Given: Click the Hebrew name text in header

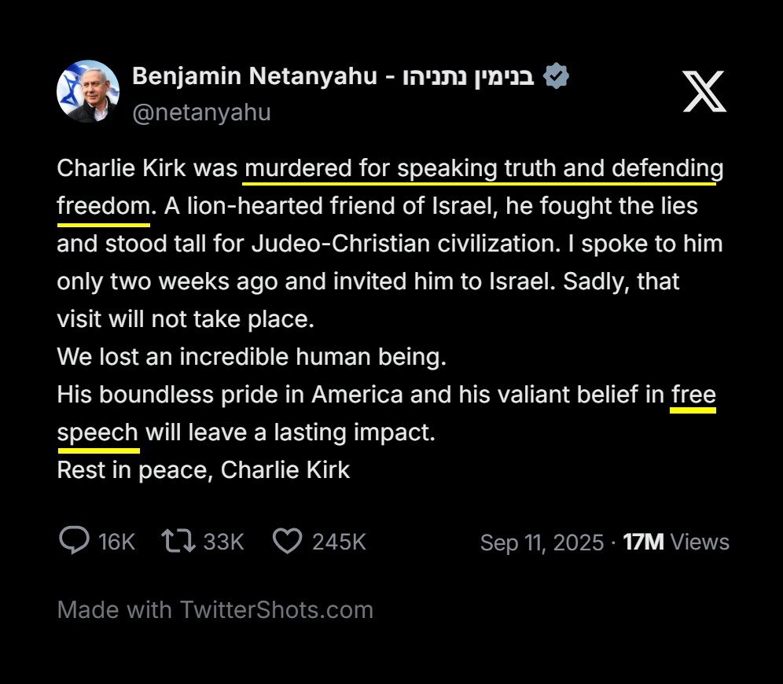Looking at the screenshot, I should [469, 77].
